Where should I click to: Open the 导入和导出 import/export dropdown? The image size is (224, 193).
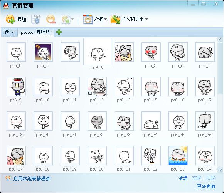point(130,19)
